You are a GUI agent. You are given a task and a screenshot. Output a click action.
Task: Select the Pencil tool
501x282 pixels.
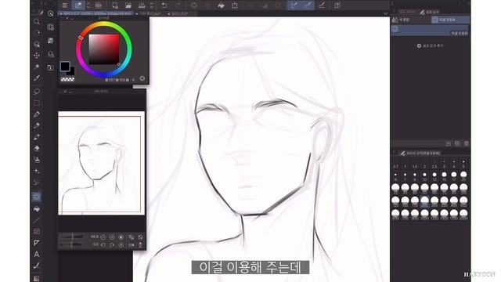click(37, 125)
